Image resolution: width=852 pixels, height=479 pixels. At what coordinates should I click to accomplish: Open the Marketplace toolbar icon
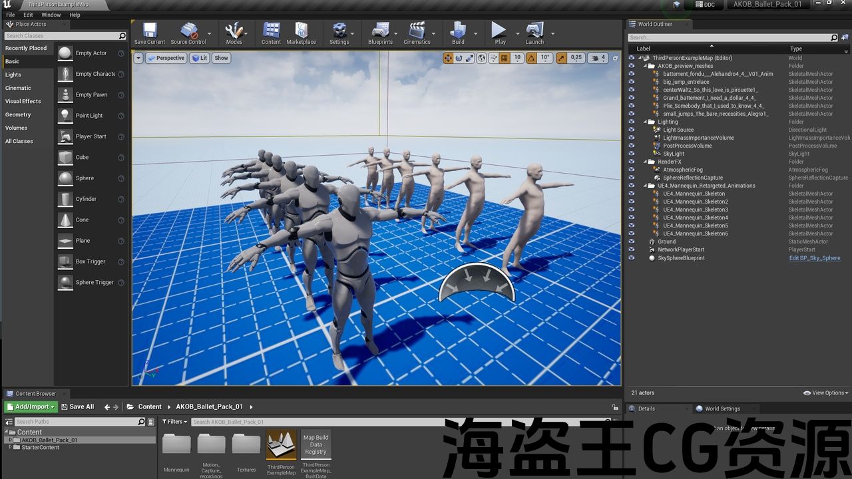point(301,31)
